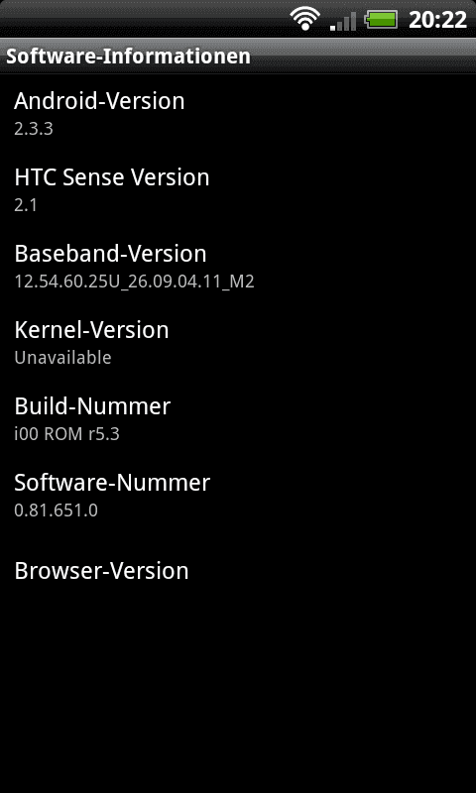Select the Android-Version entry

[x=238, y=113]
